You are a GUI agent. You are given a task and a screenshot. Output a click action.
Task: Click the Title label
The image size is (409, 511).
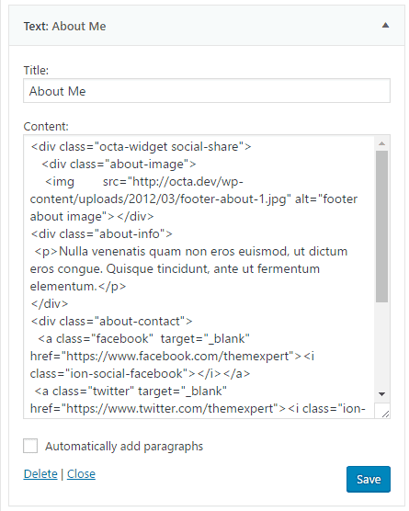36,70
